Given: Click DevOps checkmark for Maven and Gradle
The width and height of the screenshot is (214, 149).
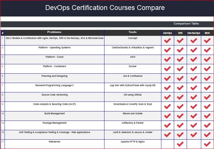Looking at the screenshot, I should point(168,116).
